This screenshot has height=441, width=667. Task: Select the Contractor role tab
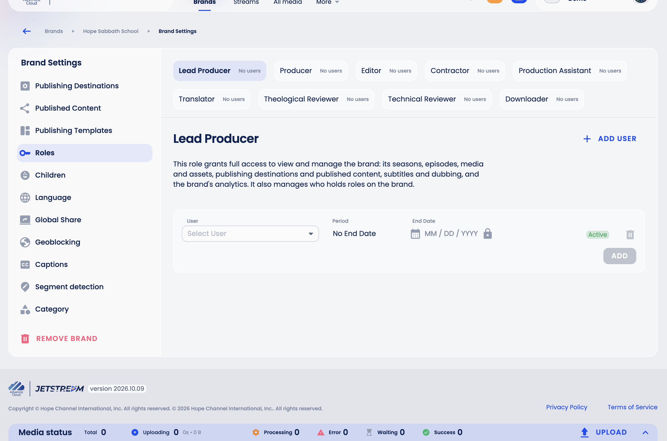click(465, 71)
